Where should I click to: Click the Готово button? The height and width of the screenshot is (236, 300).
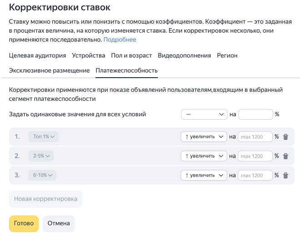24,223
